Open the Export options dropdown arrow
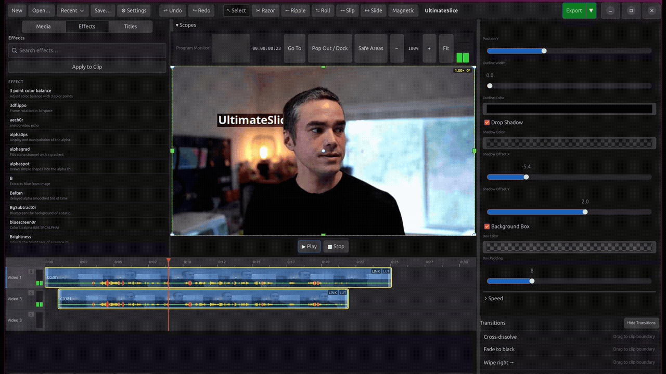This screenshot has width=666, height=374. point(591,10)
